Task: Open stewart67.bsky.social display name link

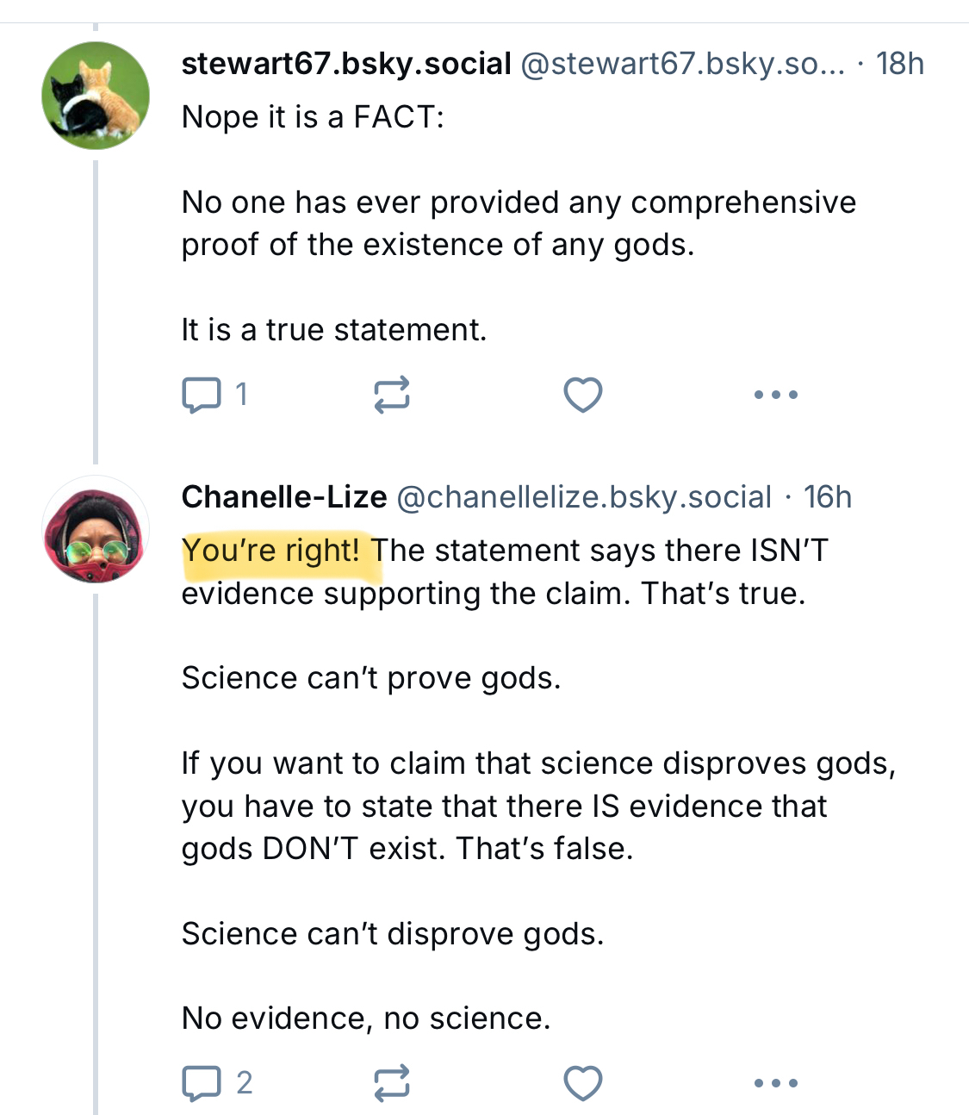Action: [346, 64]
